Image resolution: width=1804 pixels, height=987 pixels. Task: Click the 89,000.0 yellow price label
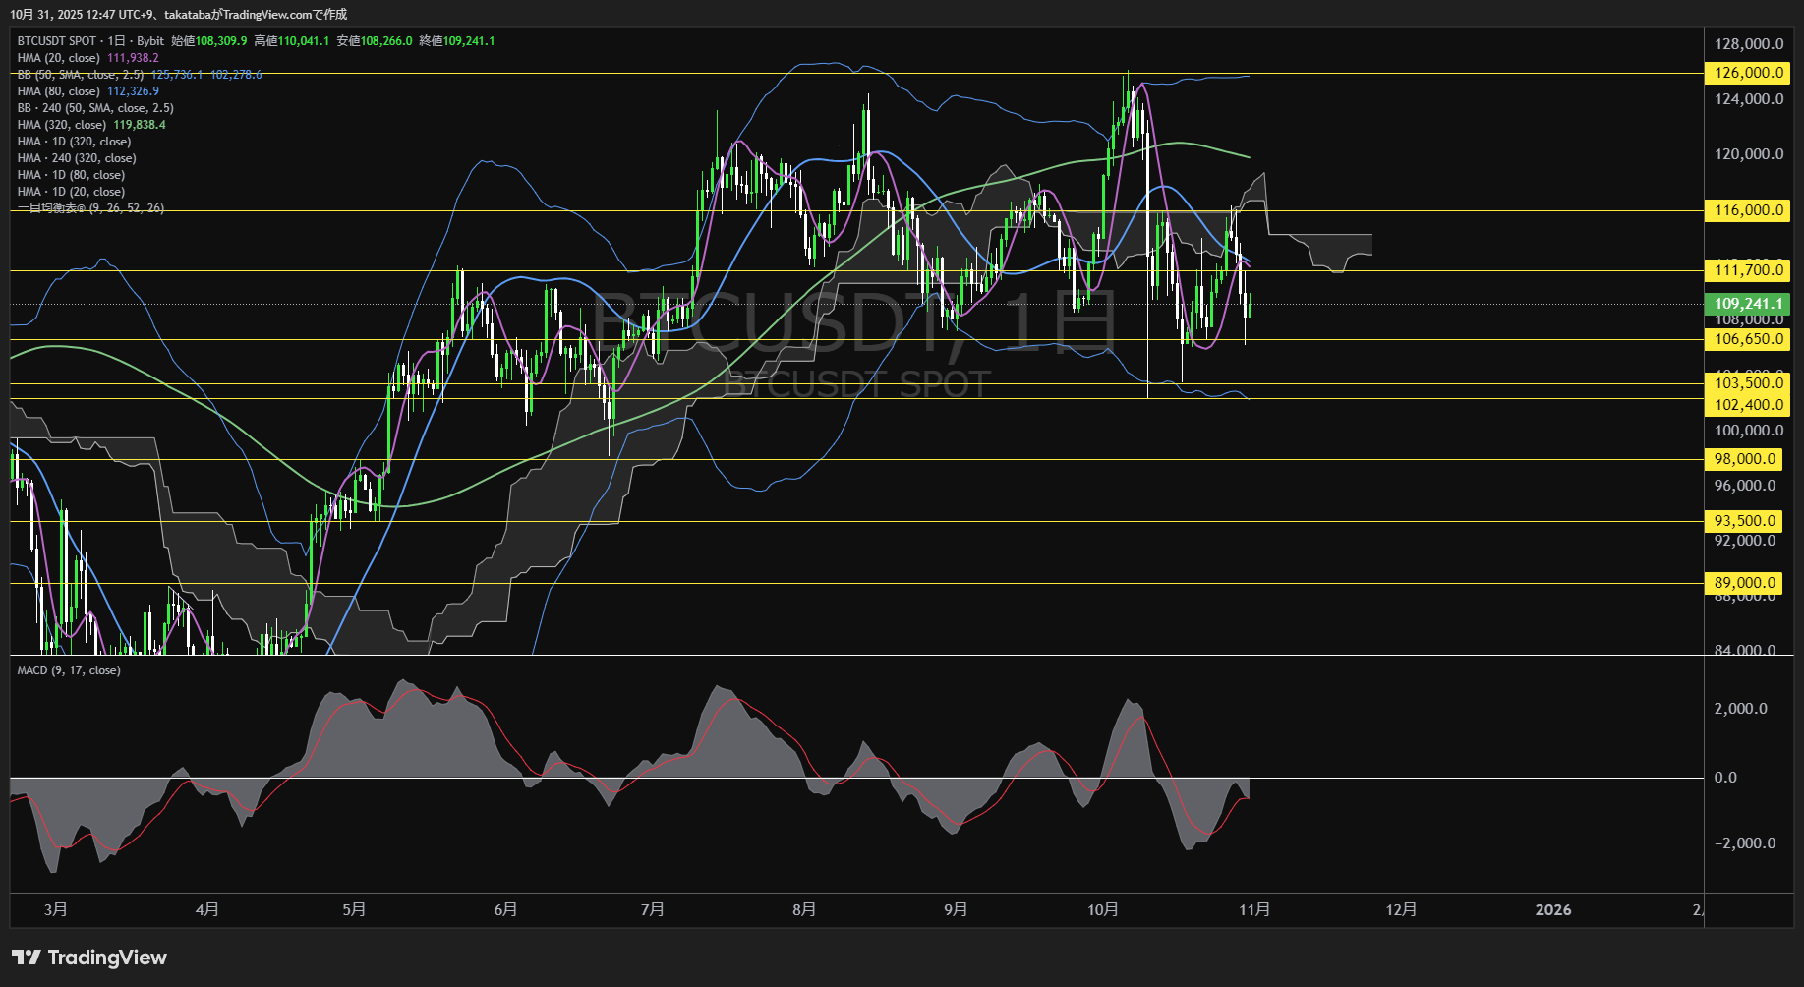(x=1745, y=583)
